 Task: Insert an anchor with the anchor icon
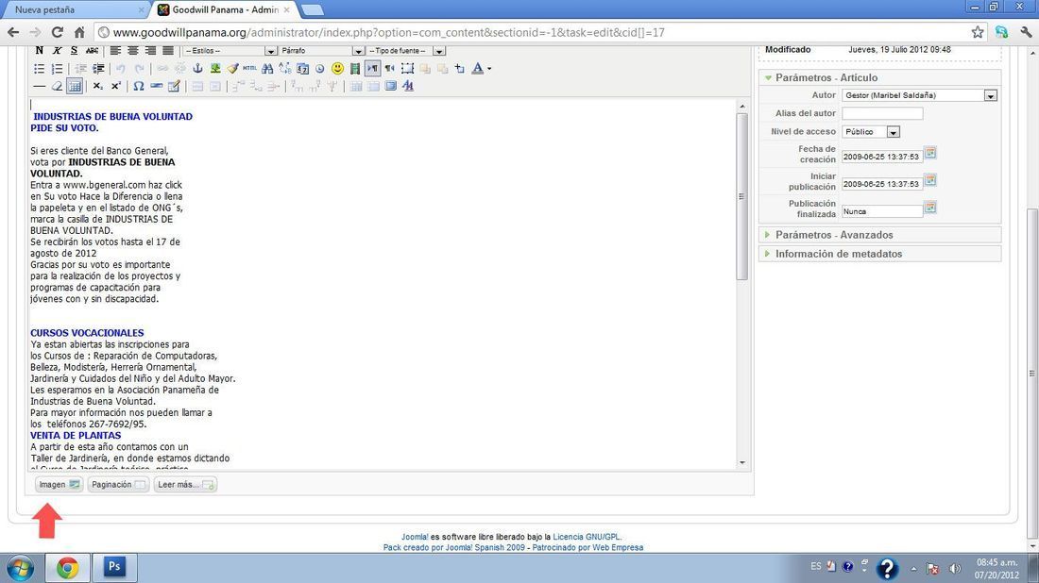(x=197, y=68)
